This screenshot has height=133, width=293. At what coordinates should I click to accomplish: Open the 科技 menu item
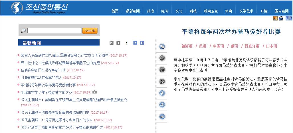193,11
